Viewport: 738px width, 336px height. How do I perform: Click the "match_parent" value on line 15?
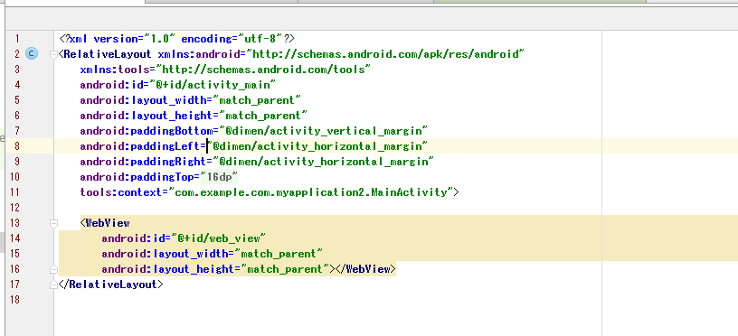(279, 254)
